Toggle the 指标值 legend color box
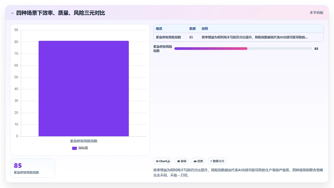 74,148
